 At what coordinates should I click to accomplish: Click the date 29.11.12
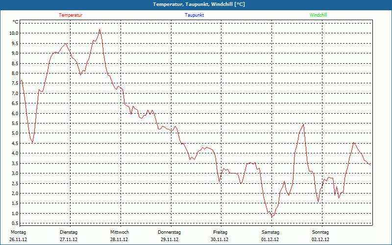pos(170,240)
